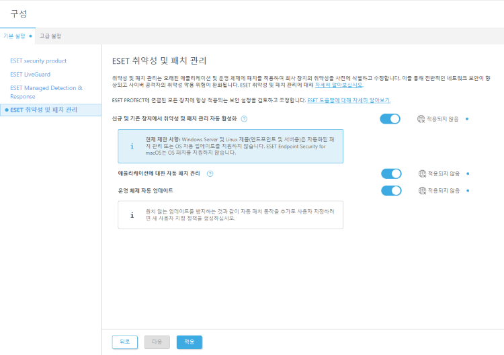Select ESET security product in sidebar

(38, 61)
